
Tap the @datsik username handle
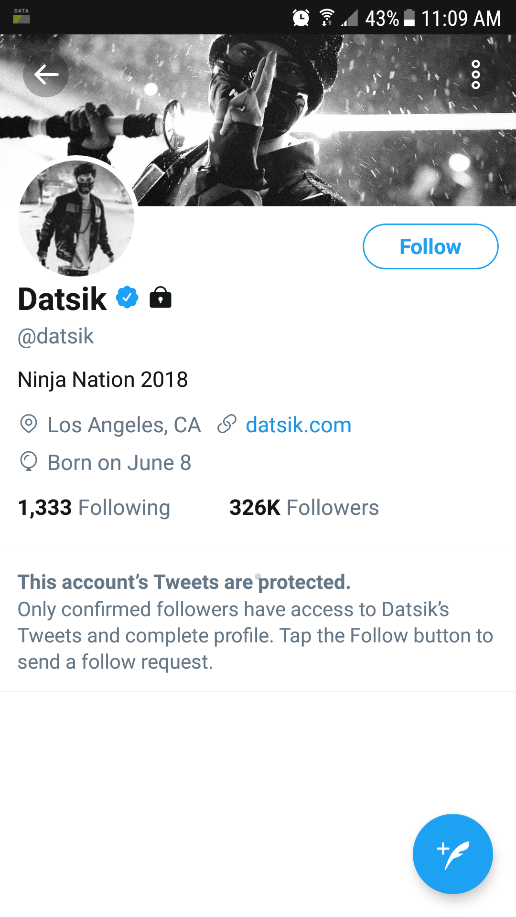click(56, 336)
